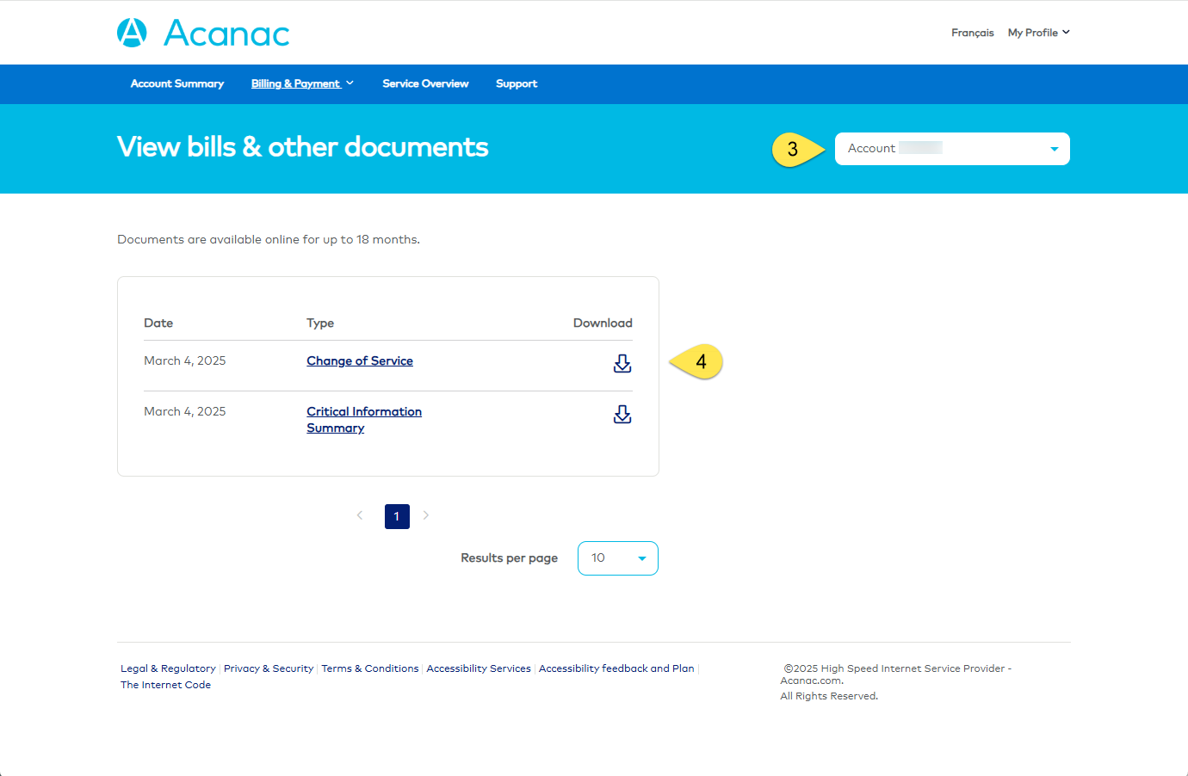
Task: Go to the Service Overview section
Action: click(x=425, y=83)
